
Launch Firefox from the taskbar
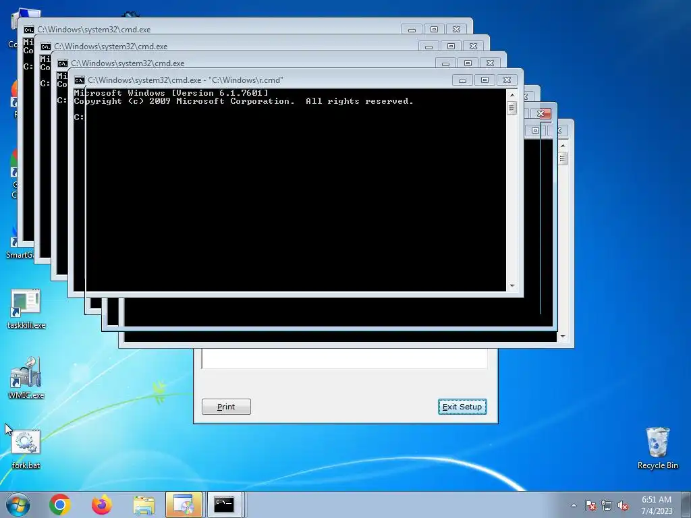pyautogui.click(x=102, y=505)
